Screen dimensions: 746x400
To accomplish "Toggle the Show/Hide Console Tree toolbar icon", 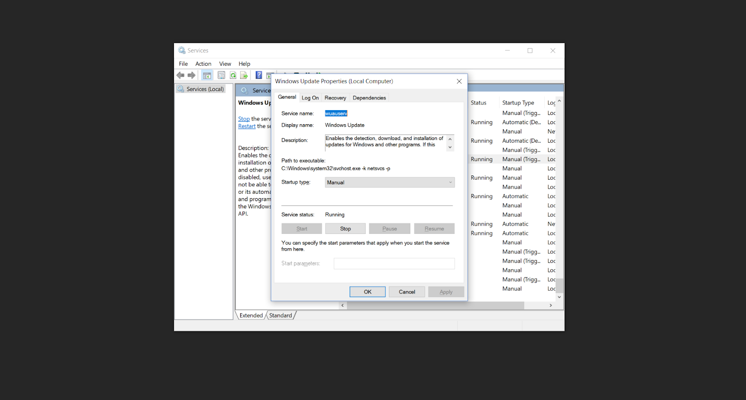I will pyautogui.click(x=207, y=75).
